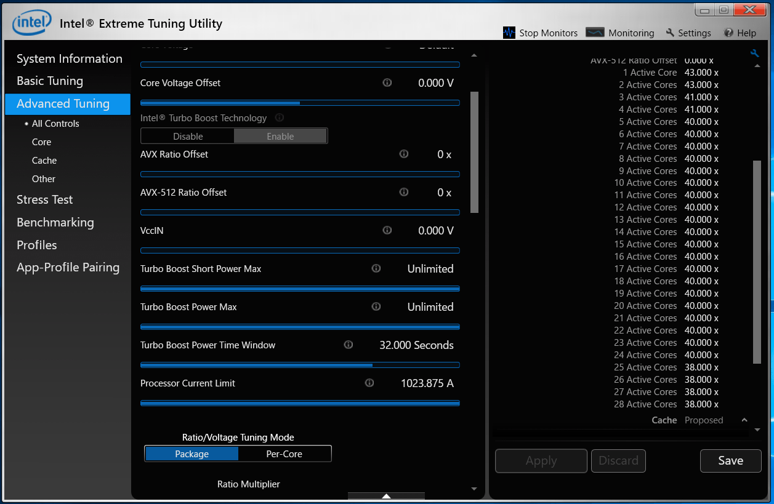
Task: Click the Turbo Boost Power Max slider
Action: coord(300,327)
